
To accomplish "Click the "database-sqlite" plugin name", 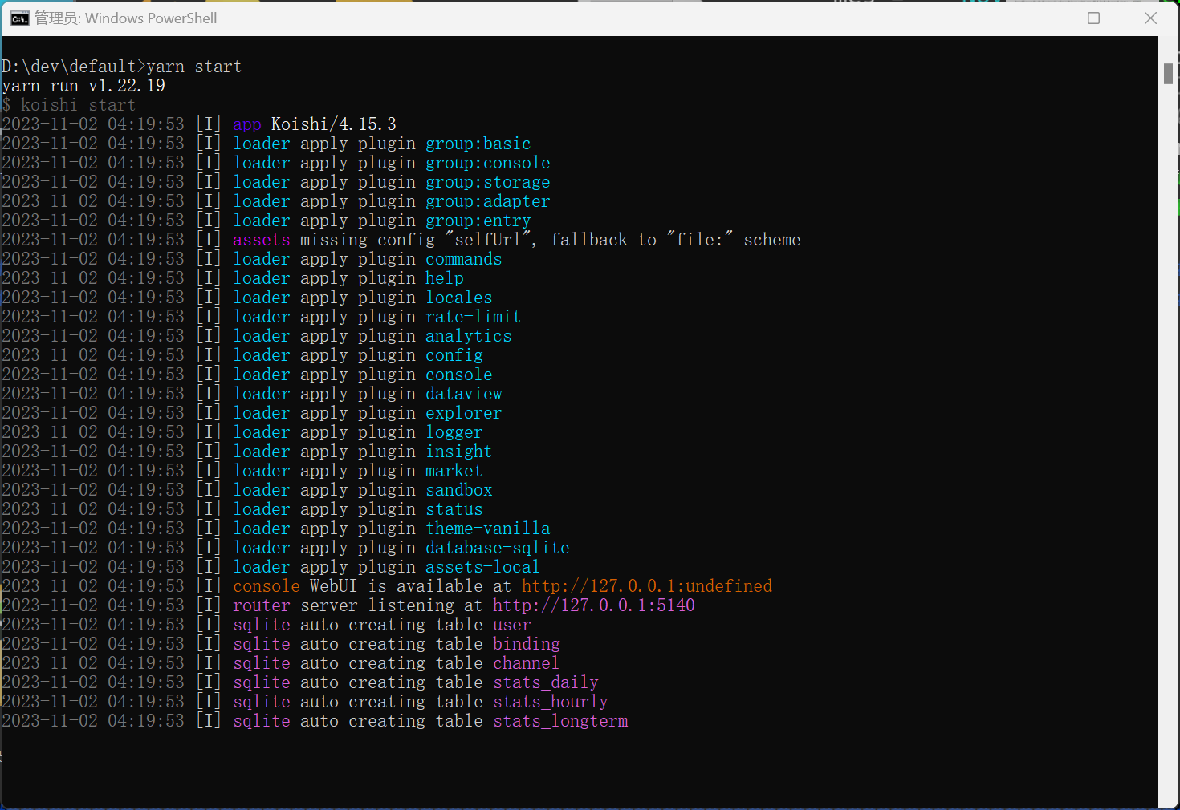I will [x=498, y=548].
